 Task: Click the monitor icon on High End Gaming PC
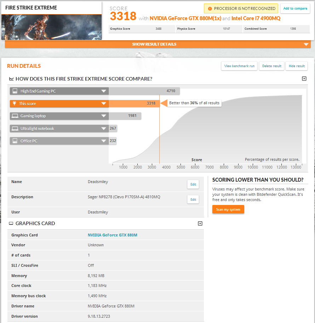pyautogui.click(x=15, y=91)
